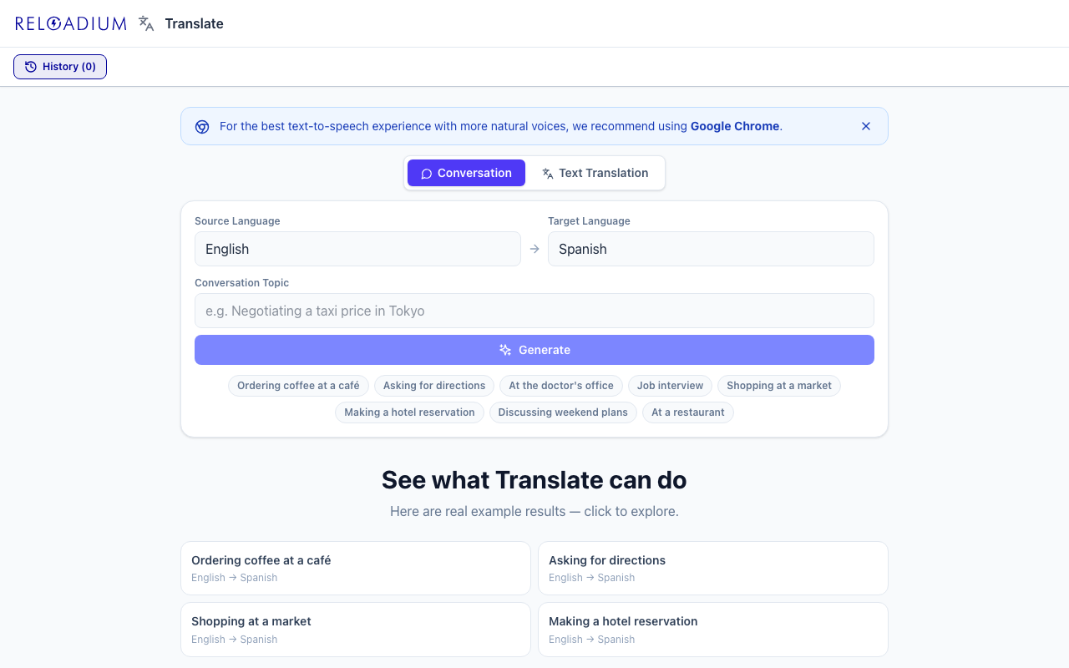This screenshot has width=1069, height=668.
Task: Open the Source Language selector showing English
Action: (x=357, y=249)
